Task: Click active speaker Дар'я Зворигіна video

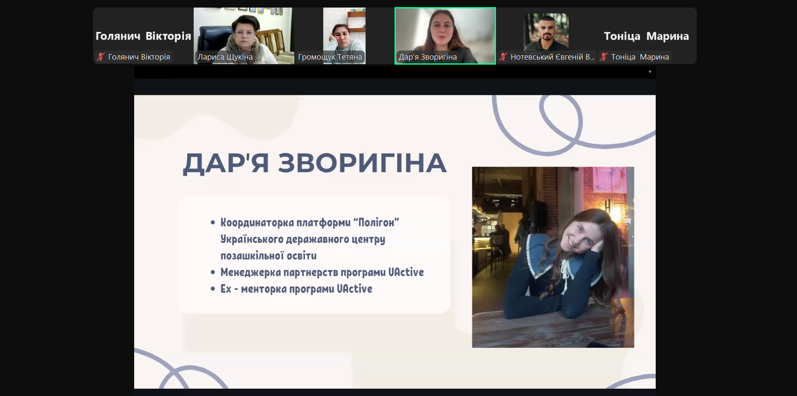Action: tap(445, 36)
